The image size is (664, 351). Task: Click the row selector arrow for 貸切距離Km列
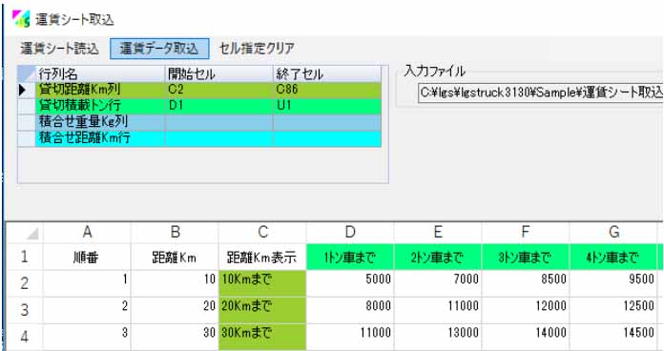(27, 90)
